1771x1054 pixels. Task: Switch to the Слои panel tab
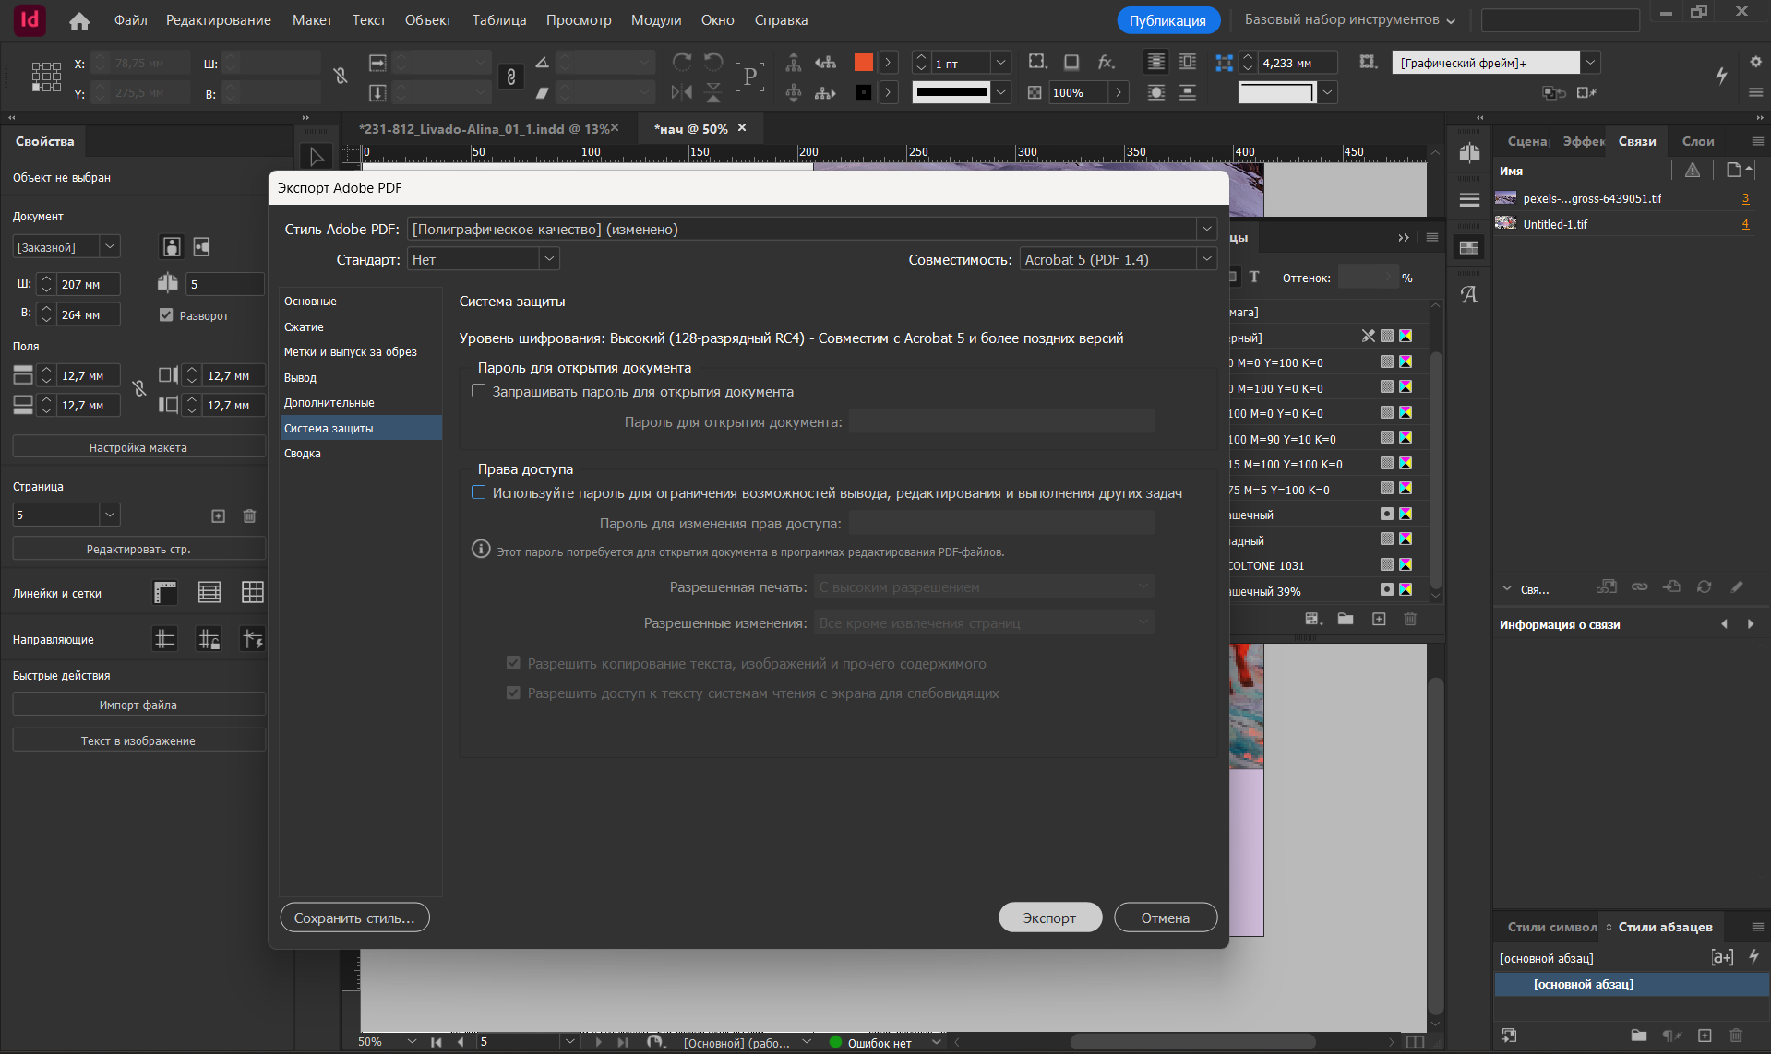(1698, 141)
